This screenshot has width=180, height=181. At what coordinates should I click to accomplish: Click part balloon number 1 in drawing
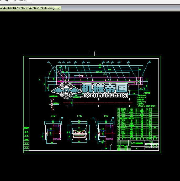[x=49, y=61]
